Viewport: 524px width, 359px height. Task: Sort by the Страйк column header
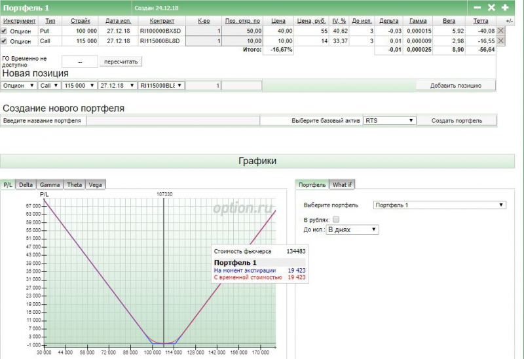80,21
